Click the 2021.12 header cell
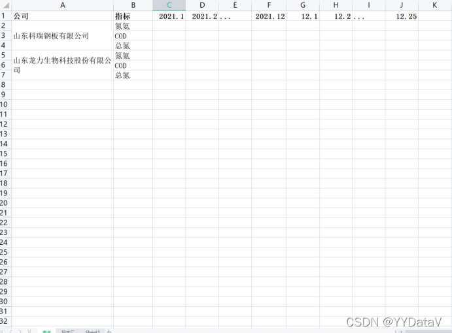 269,16
